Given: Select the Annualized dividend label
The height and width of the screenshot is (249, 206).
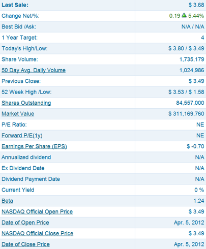Looking at the screenshot, I should (26, 158).
